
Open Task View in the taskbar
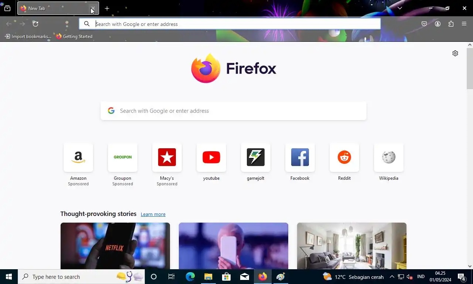(171, 277)
